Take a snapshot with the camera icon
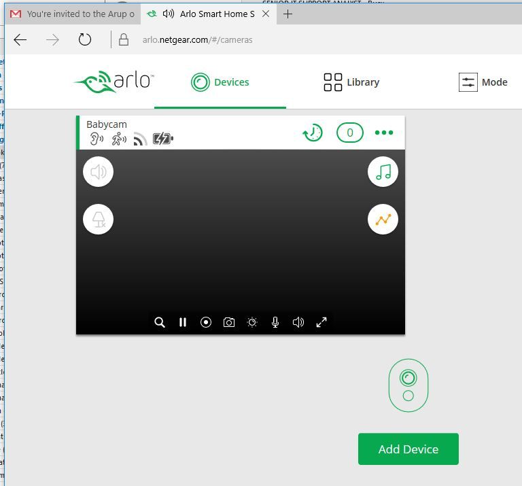 (229, 322)
